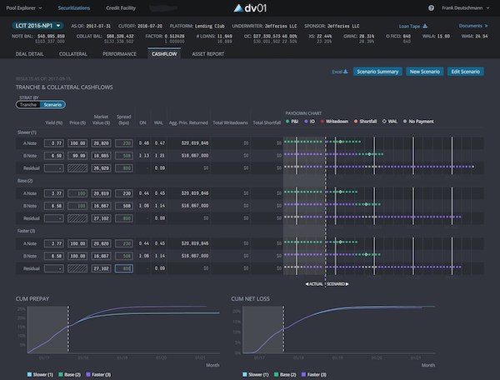Open the Asset Report tab
This screenshot has width=500, height=380.
[207, 52]
